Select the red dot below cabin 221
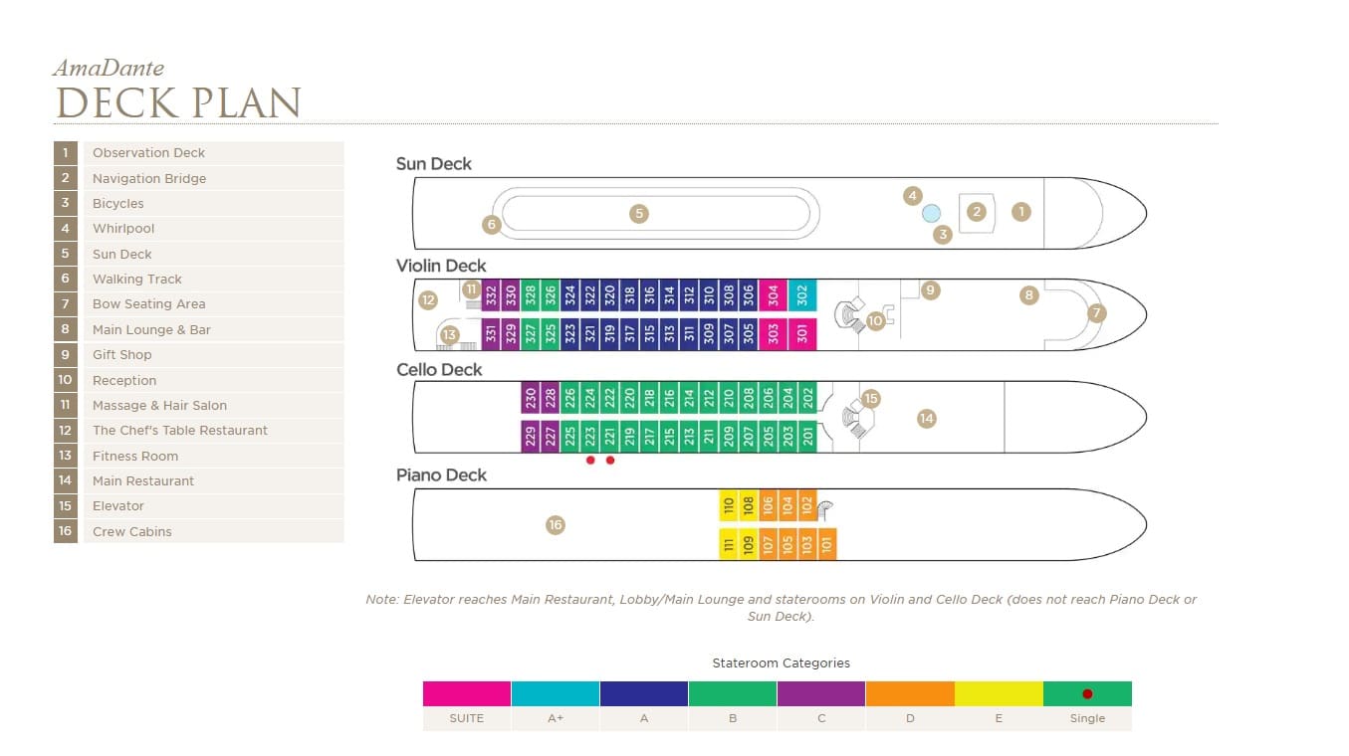The image size is (1349, 756). [610, 461]
